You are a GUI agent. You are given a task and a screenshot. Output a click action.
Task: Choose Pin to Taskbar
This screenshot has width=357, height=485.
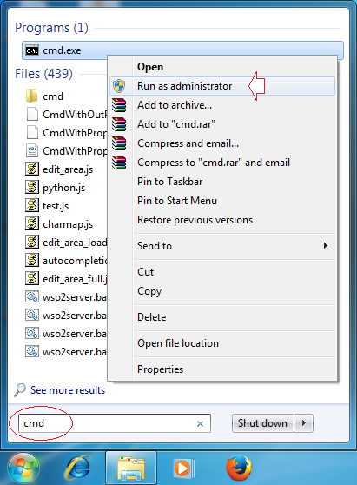[169, 182]
